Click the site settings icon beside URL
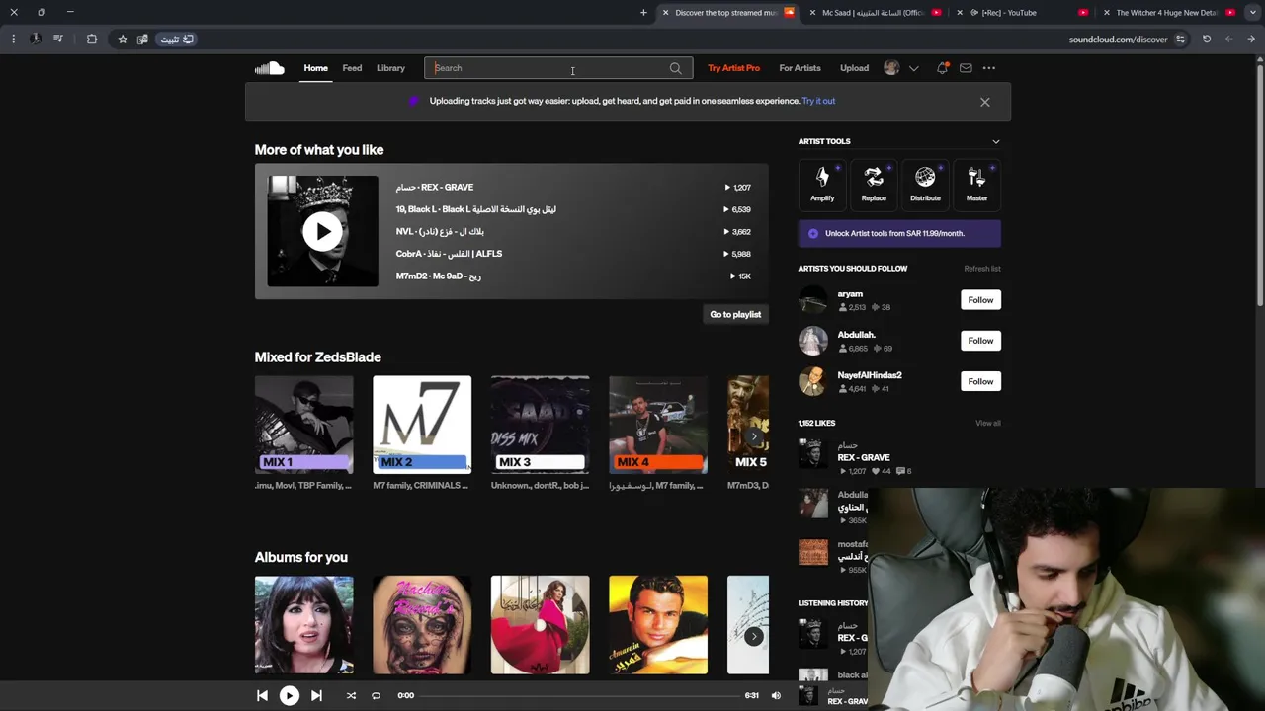Viewport: 1265px width, 711px height. tap(1180, 39)
